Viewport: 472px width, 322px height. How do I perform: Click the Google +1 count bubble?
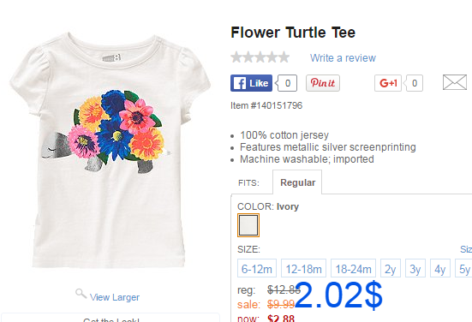415,83
